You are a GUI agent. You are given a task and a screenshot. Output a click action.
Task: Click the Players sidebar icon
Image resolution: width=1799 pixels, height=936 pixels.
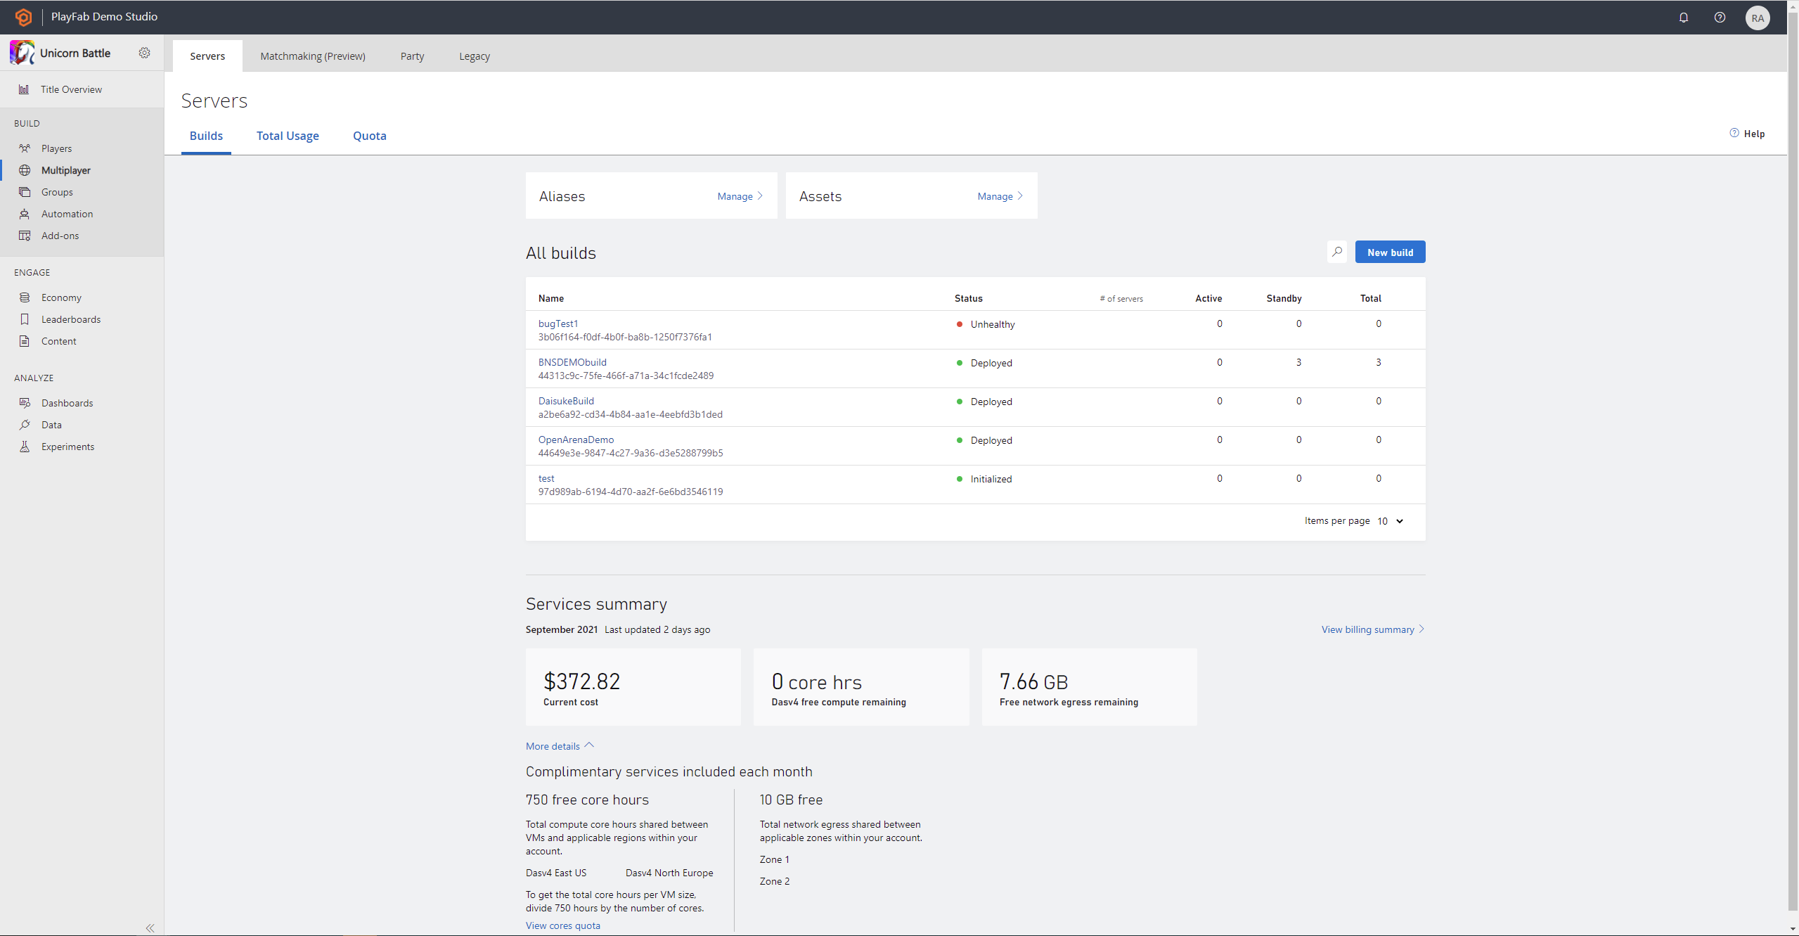(x=25, y=148)
